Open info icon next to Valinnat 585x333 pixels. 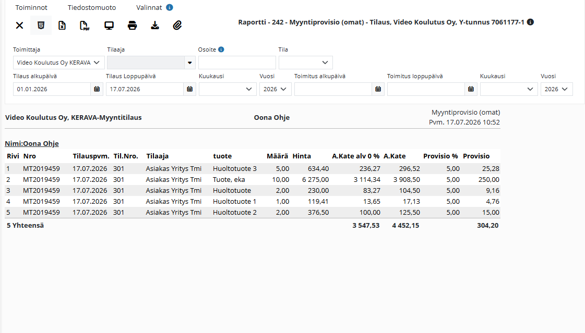tap(170, 7)
